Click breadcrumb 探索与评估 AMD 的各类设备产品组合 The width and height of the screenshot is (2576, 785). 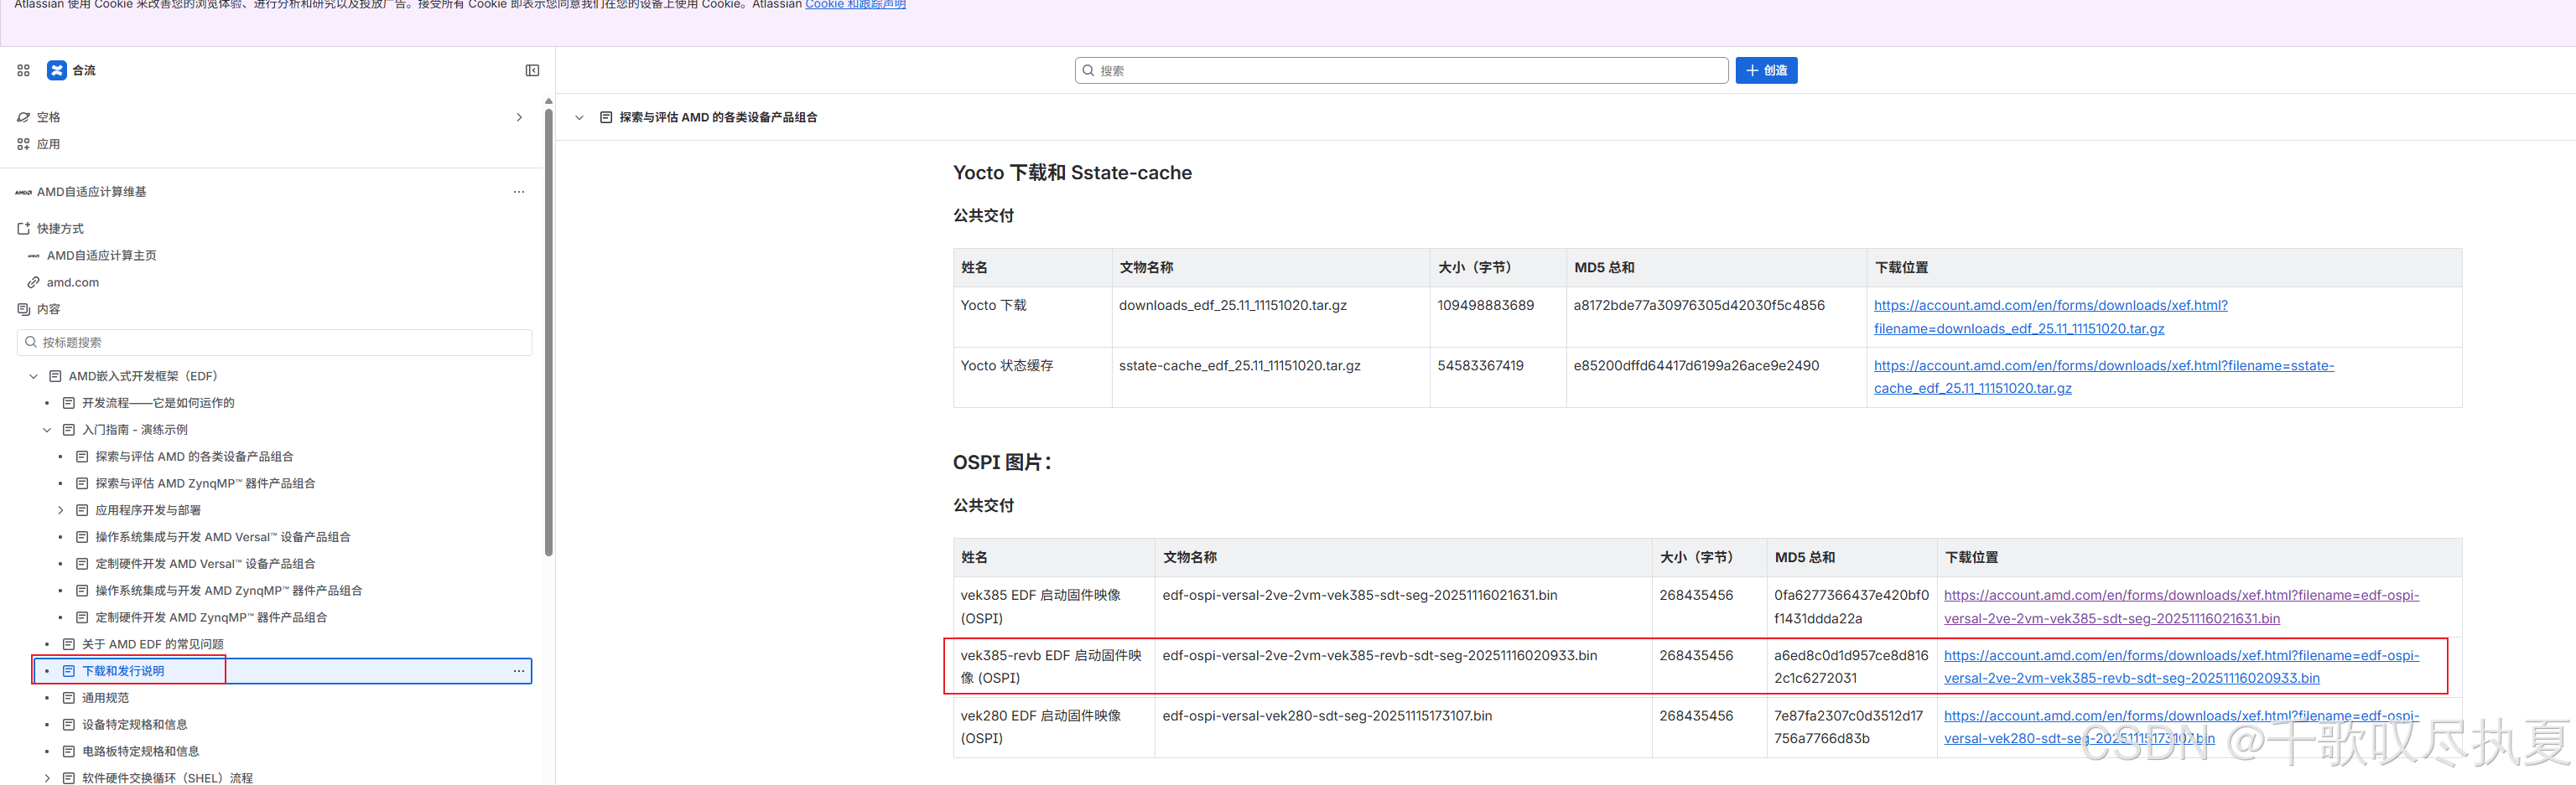coord(718,118)
